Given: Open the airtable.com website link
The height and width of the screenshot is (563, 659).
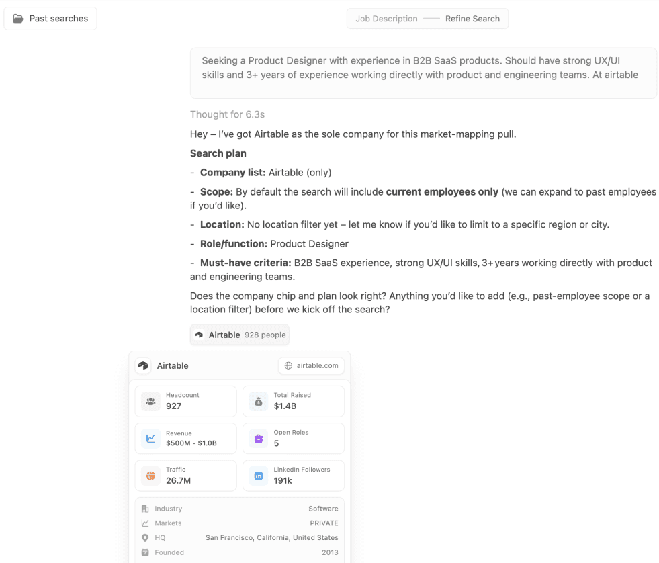Looking at the screenshot, I should click(312, 365).
